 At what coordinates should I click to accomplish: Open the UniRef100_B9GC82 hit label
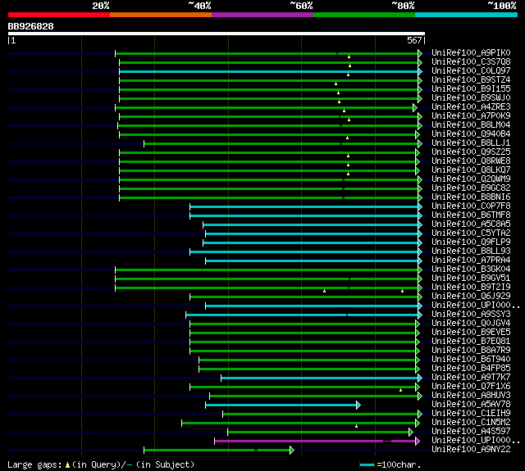[x=471, y=188]
